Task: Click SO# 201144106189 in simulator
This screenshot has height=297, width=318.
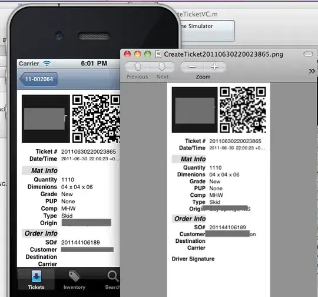Action: [81, 242]
